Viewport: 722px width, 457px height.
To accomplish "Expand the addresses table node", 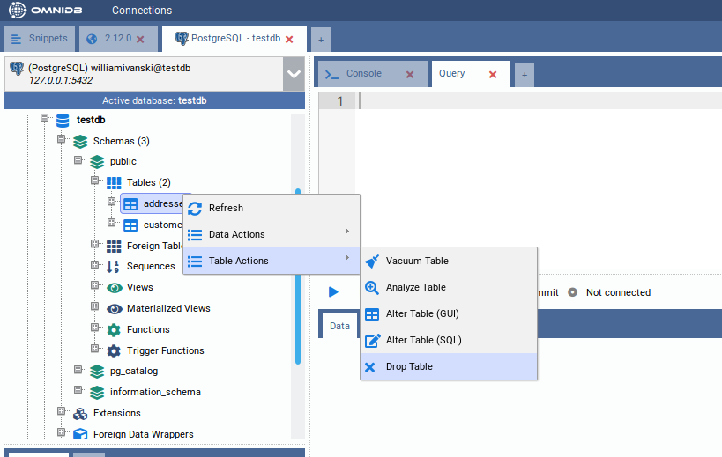I will point(111,202).
